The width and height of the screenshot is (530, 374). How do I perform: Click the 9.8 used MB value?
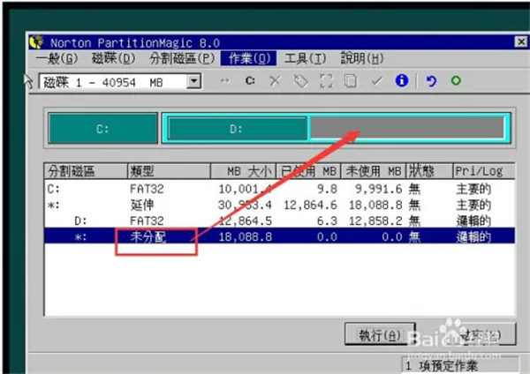coord(327,189)
